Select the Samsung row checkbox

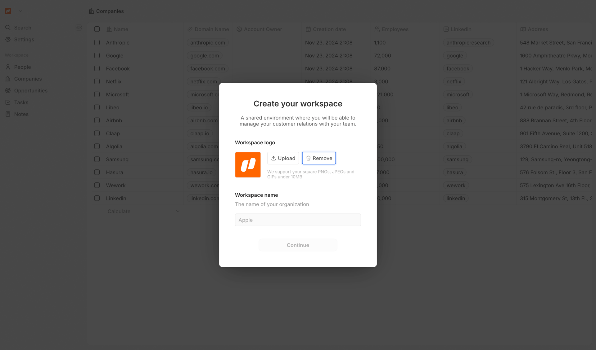pos(97,159)
